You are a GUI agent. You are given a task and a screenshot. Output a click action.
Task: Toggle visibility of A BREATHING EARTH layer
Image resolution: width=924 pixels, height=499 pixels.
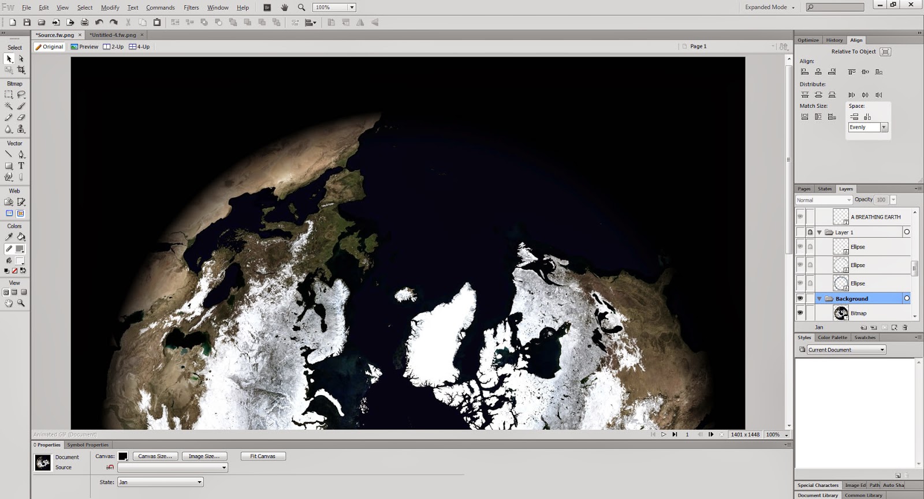tap(800, 217)
